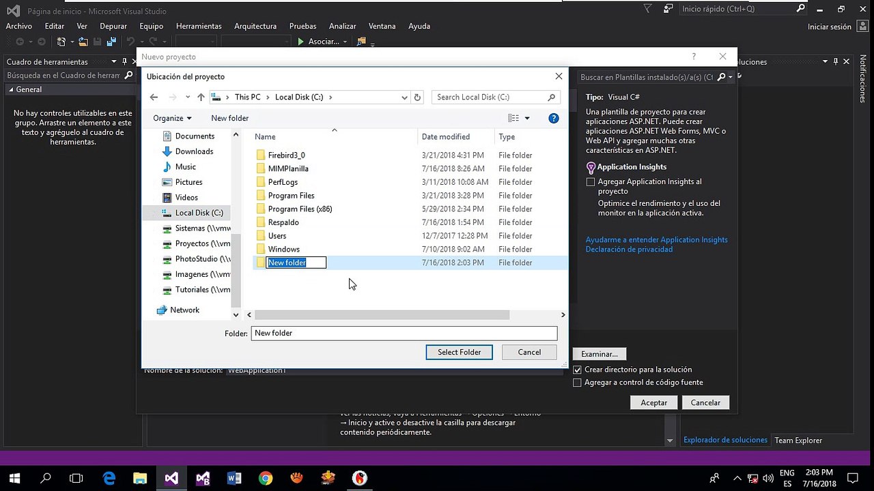The image size is (874, 491).
Task: Open the Asociar dropdown arrow
Action: pyautogui.click(x=345, y=42)
